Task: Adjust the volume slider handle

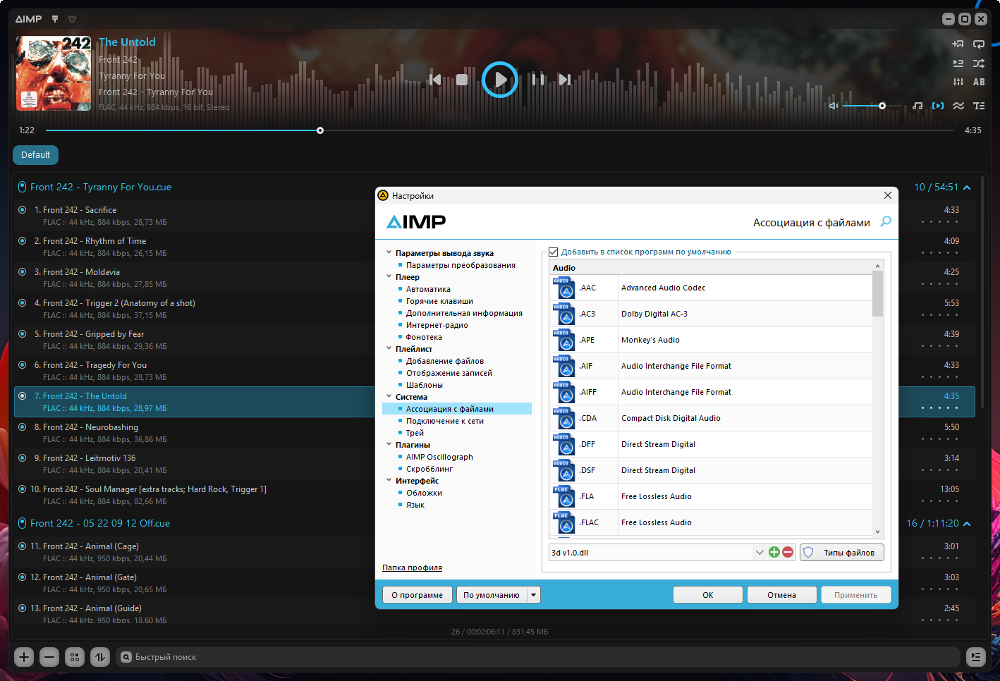Action: pos(882,106)
